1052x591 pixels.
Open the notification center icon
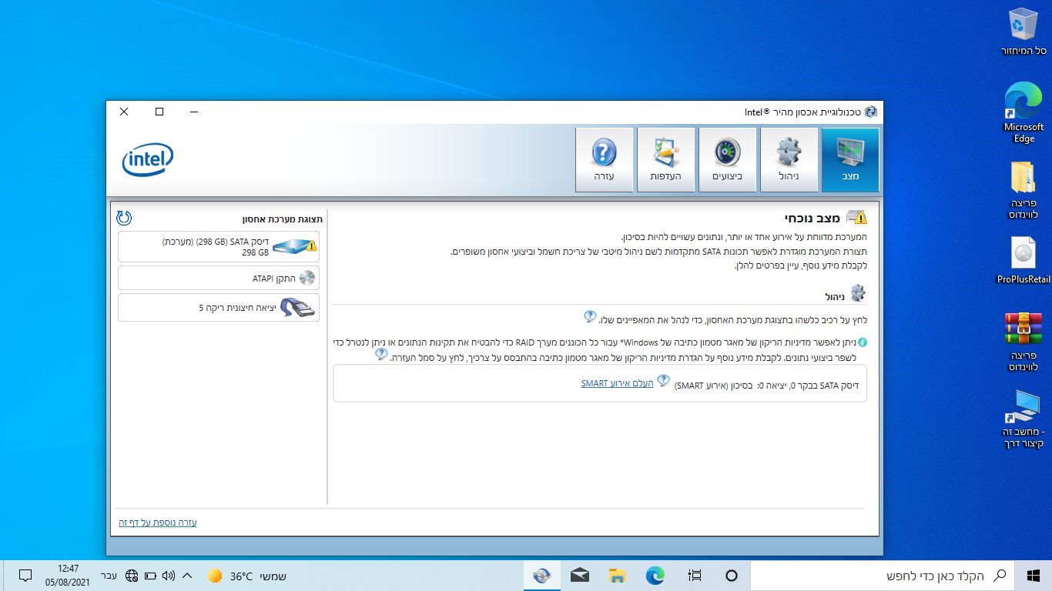25,576
